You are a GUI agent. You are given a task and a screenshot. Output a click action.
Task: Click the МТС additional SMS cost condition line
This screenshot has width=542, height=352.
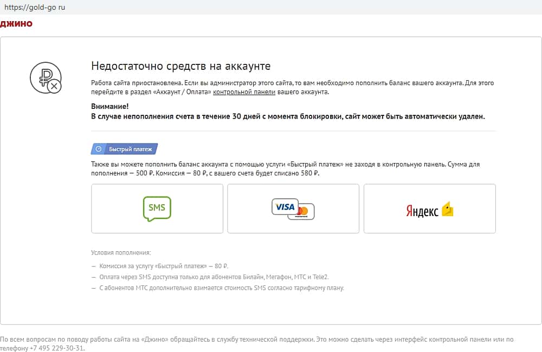coord(221,288)
